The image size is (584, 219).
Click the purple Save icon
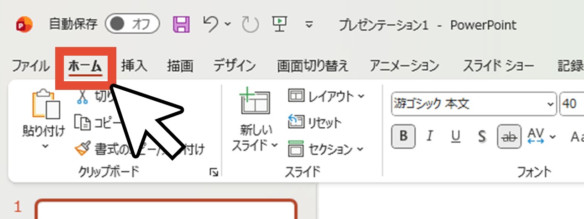tap(181, 25)
